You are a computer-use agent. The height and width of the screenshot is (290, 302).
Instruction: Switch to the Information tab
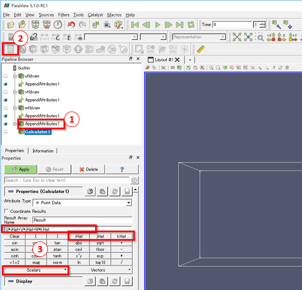coord(43,151)
